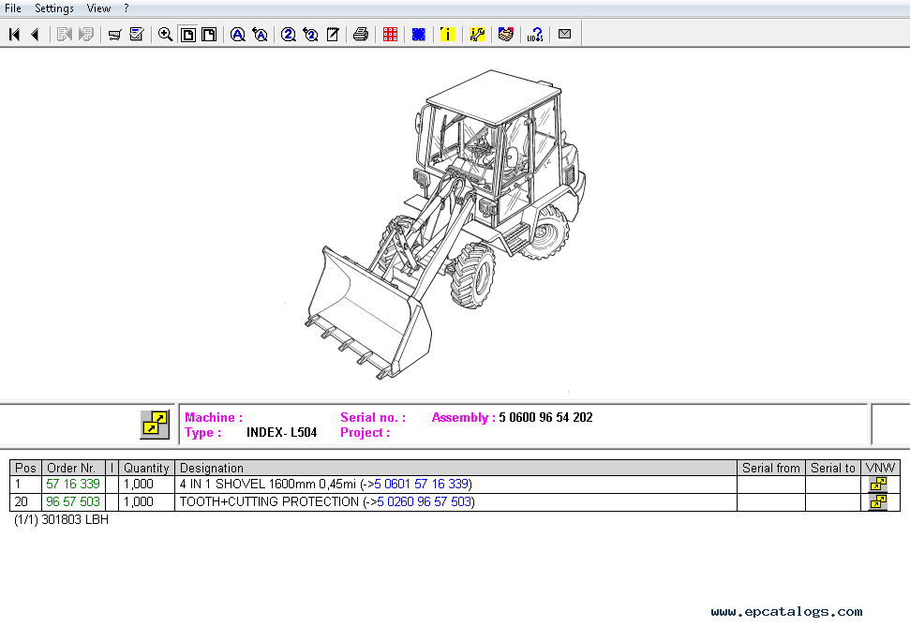This screenshot has height=627, width=910.
Task: Click the greyed-out next page toolbar icon
Action: tap(64, 35)
